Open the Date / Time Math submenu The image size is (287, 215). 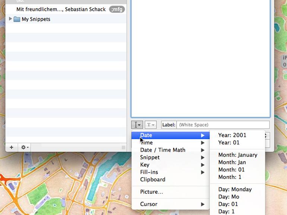click(x=170, y=150)
